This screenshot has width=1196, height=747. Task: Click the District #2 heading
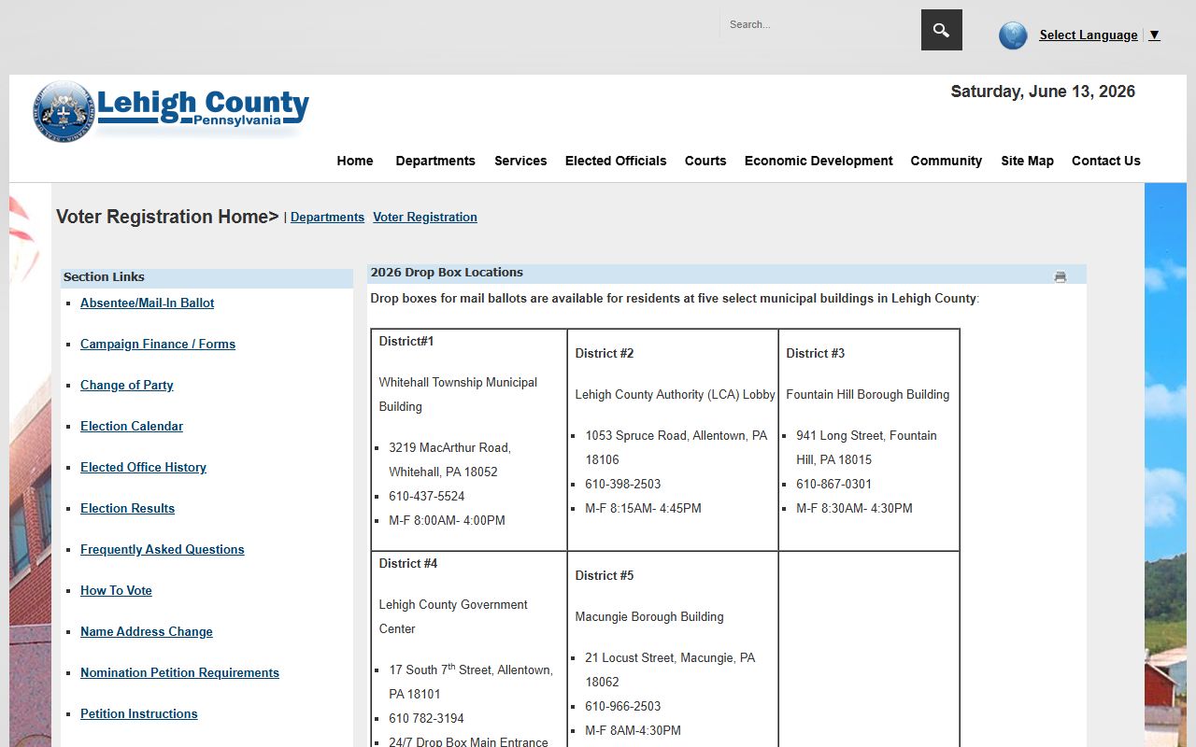click(605, 353)
